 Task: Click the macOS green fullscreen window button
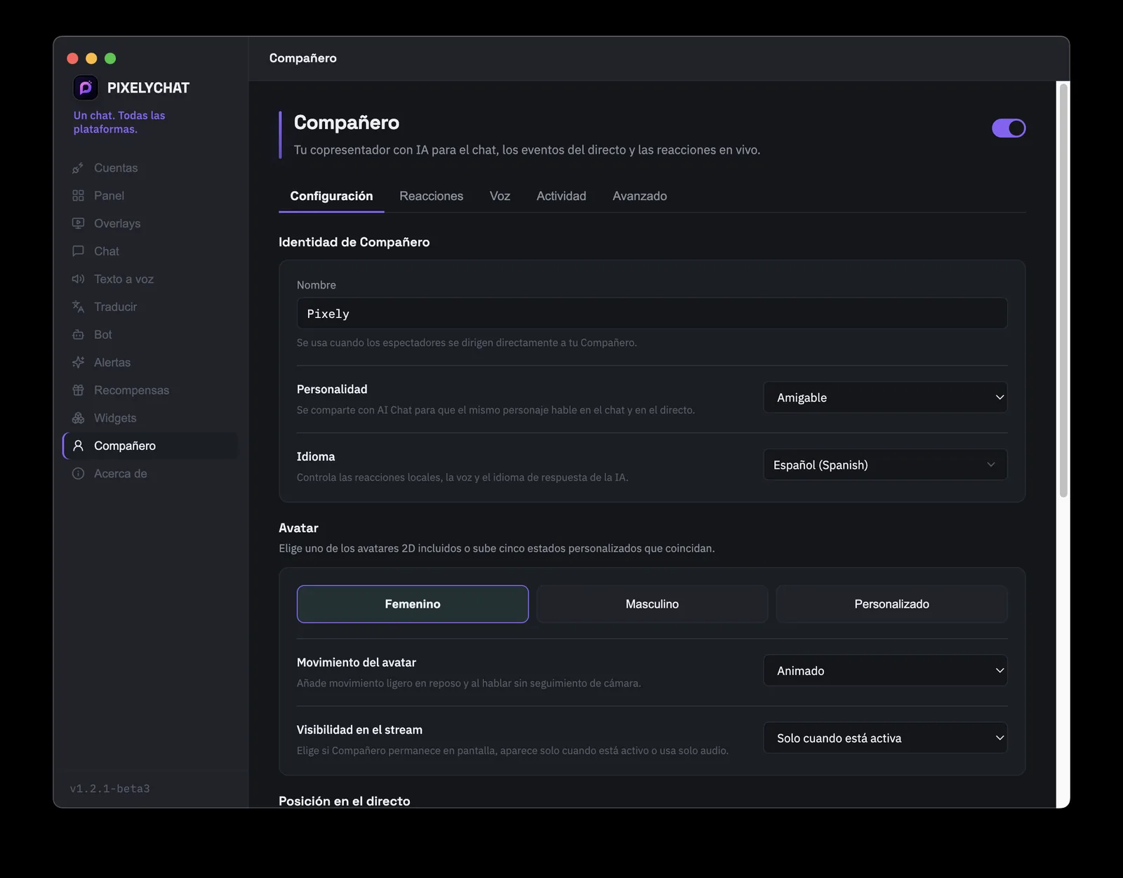(x=110, y=58)
